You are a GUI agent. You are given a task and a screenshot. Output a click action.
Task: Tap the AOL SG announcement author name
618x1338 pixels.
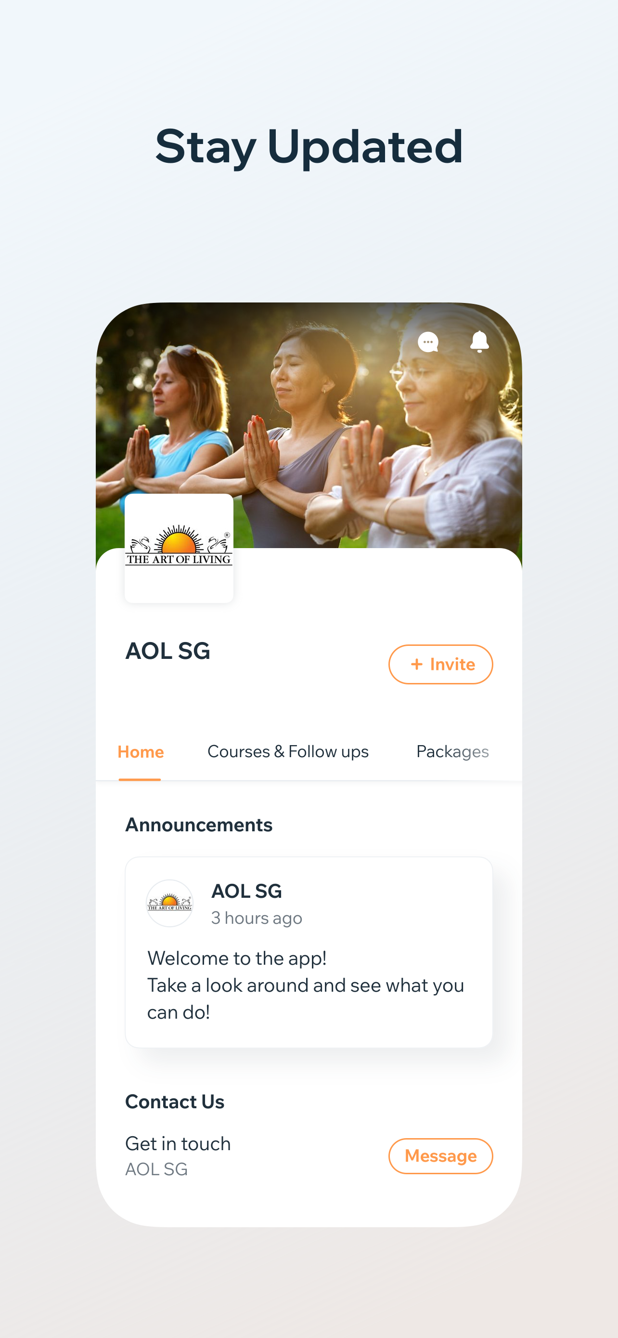246,891
